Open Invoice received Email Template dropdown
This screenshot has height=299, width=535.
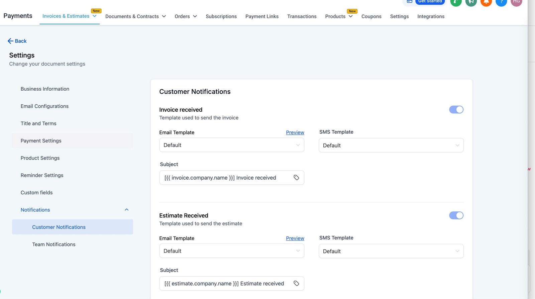coord(231,145)
